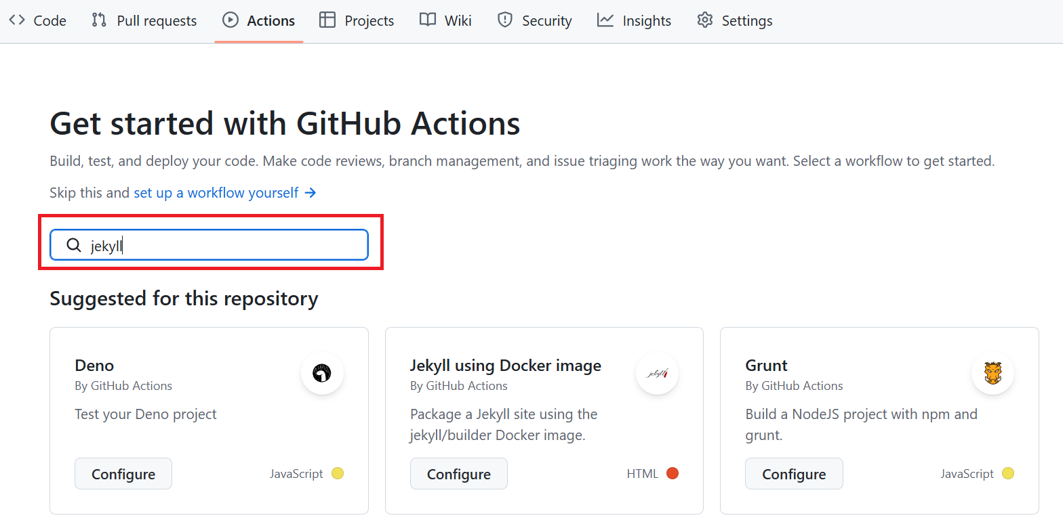Configure Jekyll using Docker image workflow

pos(459,474)
